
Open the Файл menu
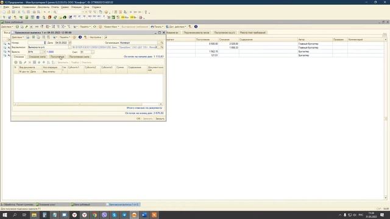[x=6, y=7]
